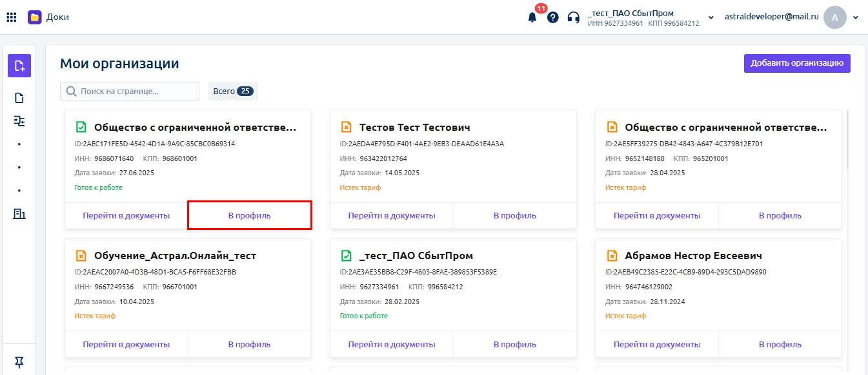
Task: Click green status icon of _тест_ПАО СбытПром card
Action: (346, 256)
